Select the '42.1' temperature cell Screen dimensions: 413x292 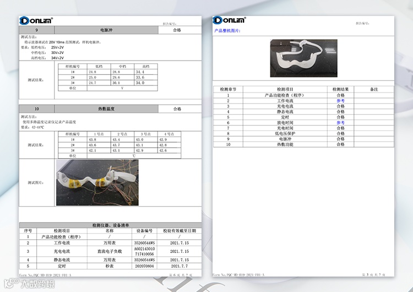(x=99, y=150)
